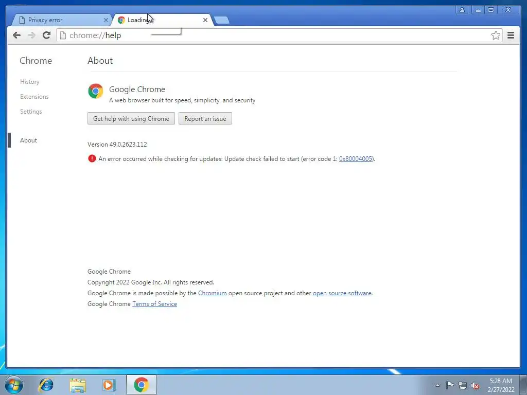The width and height of the screenshot is (527, 395).
Task: Reload the page with refresh icon
Action: pyautogui.click(x=46, y=35)
